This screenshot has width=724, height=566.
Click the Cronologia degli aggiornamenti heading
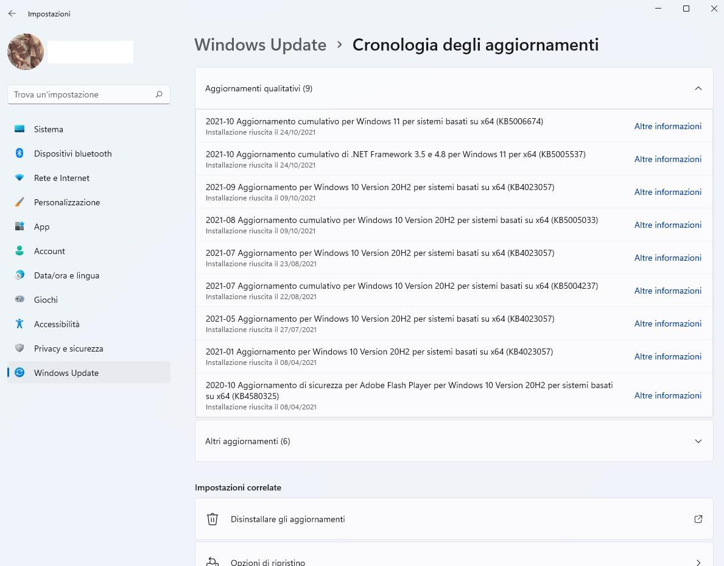point(475,45)
